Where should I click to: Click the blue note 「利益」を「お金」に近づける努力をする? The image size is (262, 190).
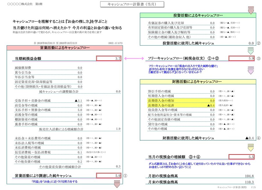click(55, 182)
